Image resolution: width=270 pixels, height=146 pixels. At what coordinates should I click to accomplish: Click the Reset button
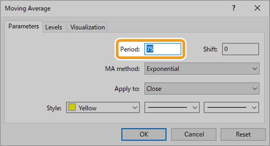click(243, 134)
